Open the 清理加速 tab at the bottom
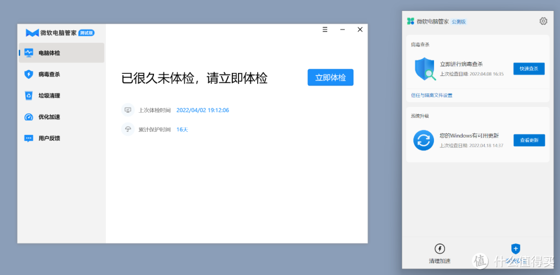Viewport: 560px width, 275px height. point(440,254)
